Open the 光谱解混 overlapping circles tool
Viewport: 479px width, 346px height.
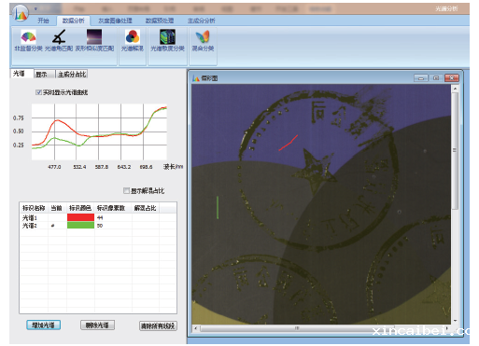tap(133, 36)
